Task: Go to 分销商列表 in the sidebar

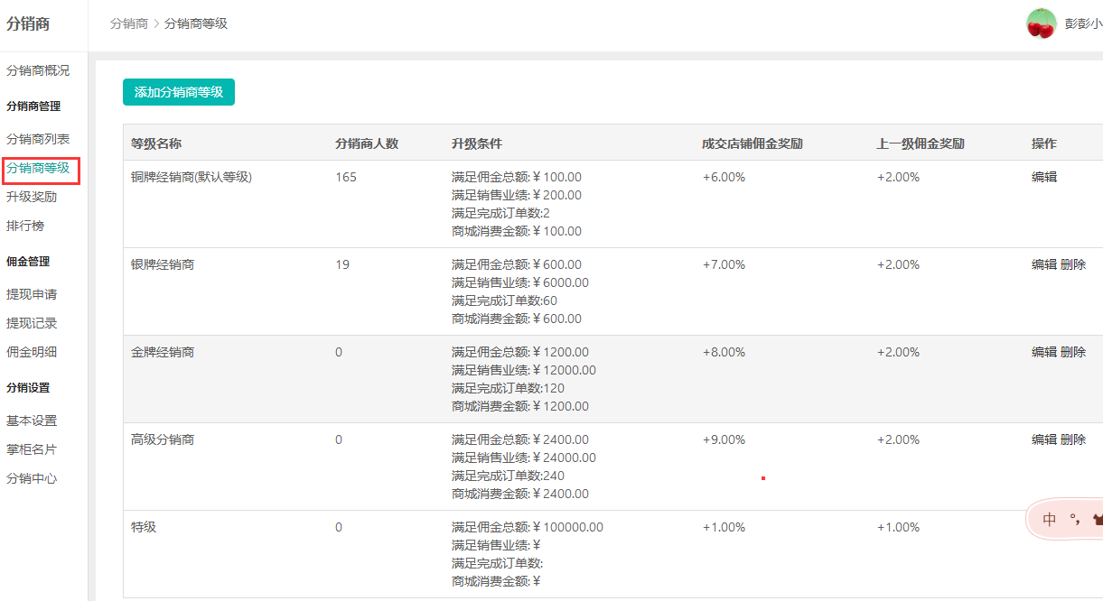Action: point(38,139)
